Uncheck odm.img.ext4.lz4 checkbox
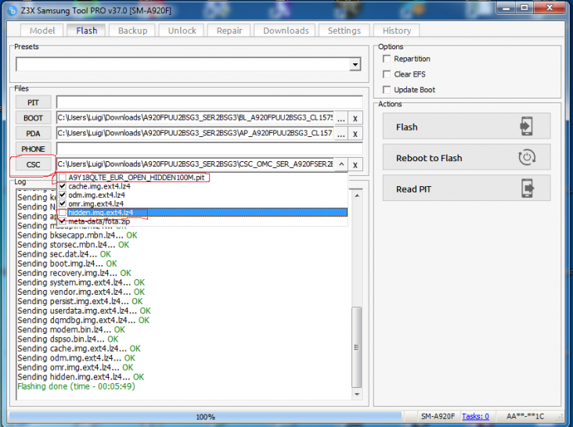 click(x=63, y=195)
